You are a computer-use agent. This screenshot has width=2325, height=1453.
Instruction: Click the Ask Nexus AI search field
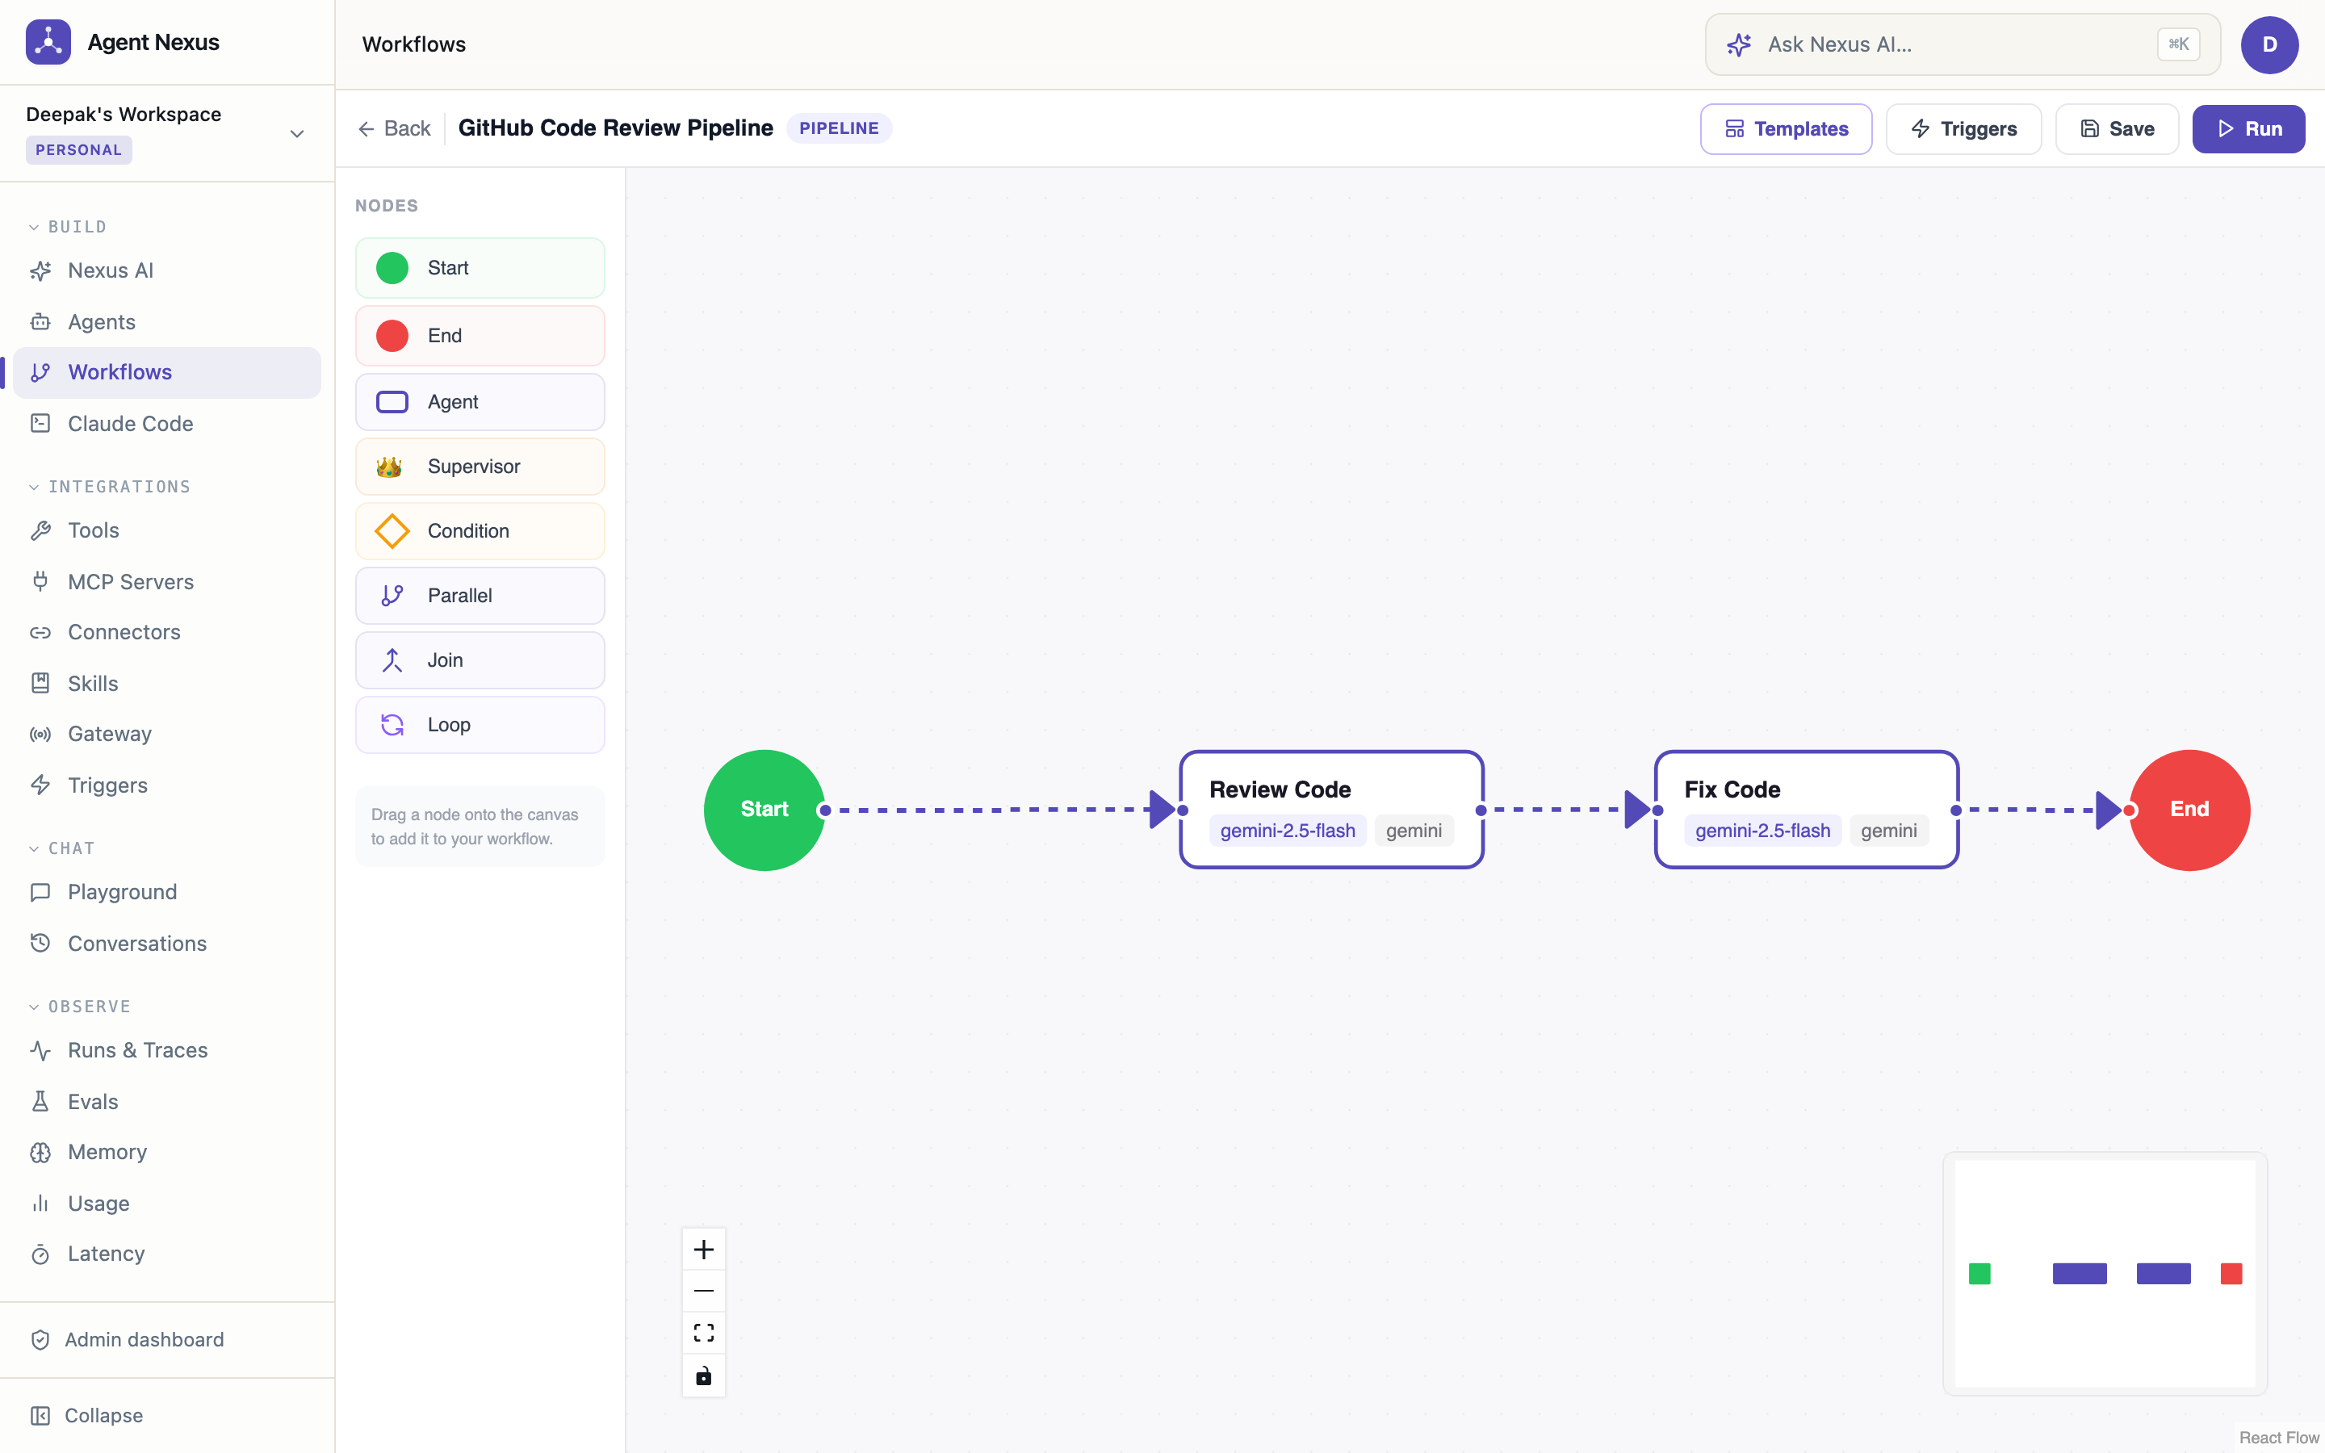tap(1963, 44)
